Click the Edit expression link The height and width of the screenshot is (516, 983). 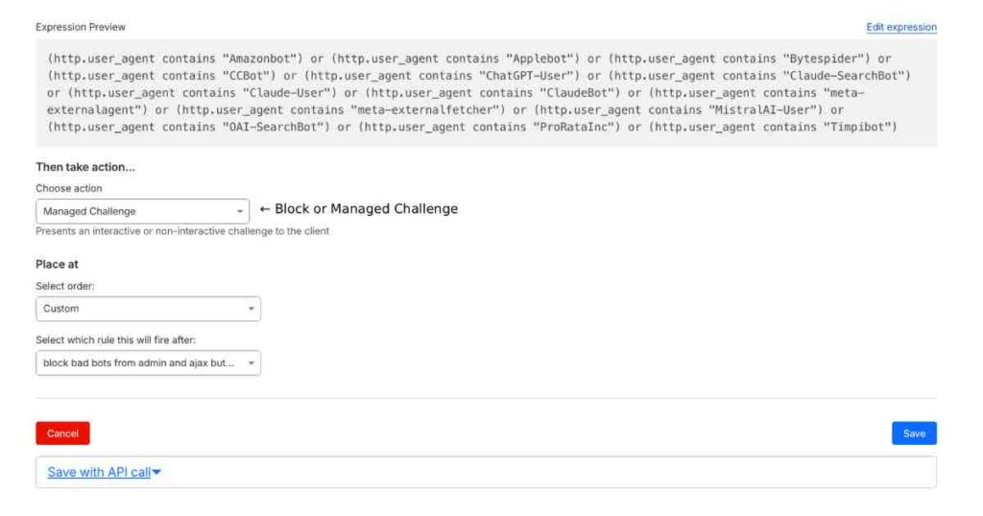click(900, 27)
